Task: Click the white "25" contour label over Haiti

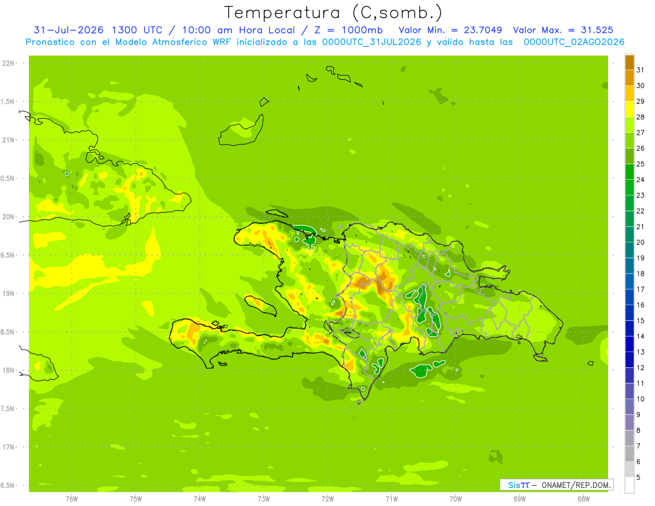Action: tap(310, 247)
